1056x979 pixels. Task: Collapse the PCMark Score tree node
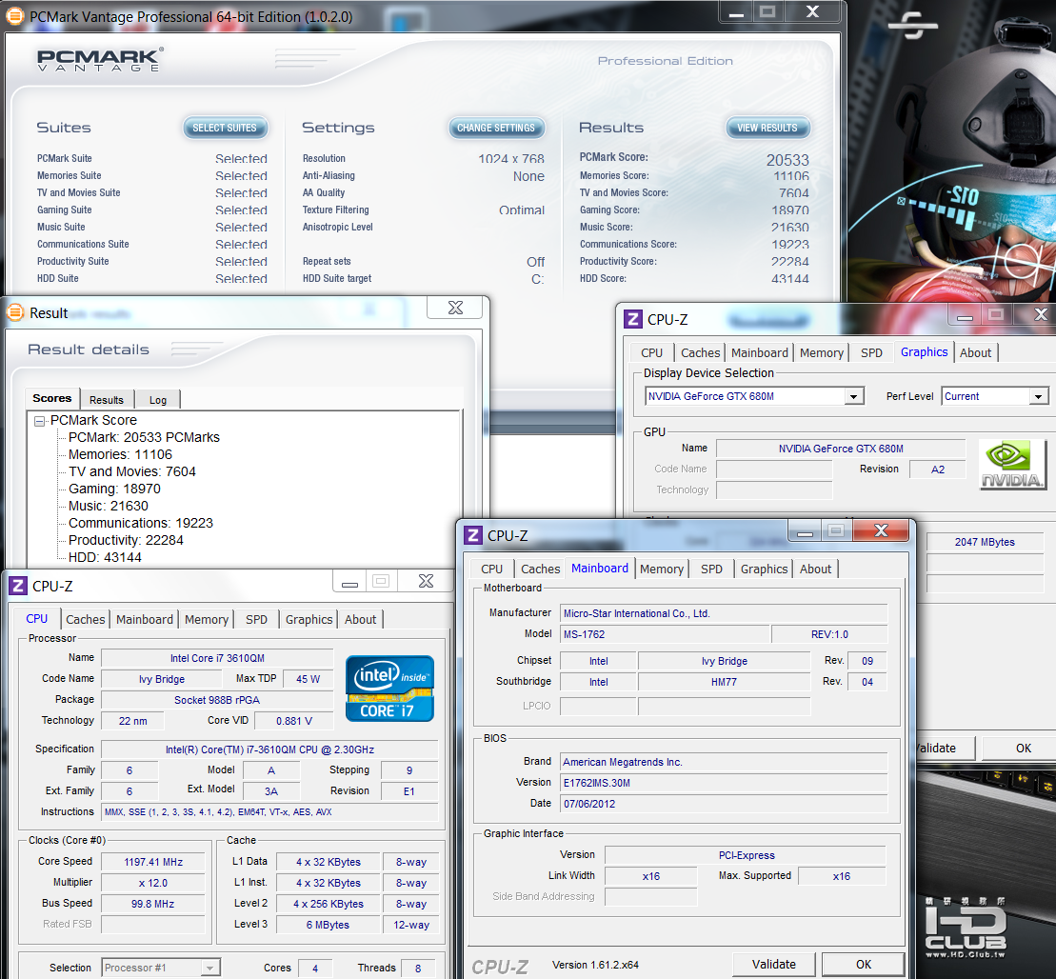(x=40, y=421)
